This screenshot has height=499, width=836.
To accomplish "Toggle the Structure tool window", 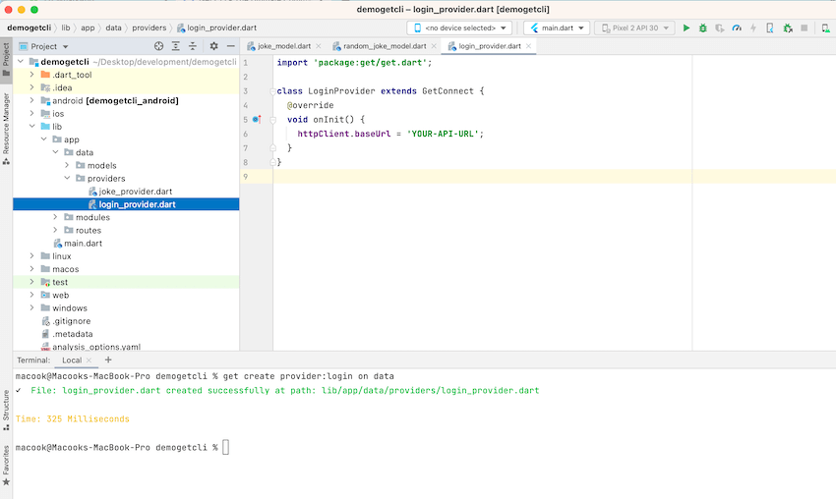I will pyautogui.click(x=6, y=406).
